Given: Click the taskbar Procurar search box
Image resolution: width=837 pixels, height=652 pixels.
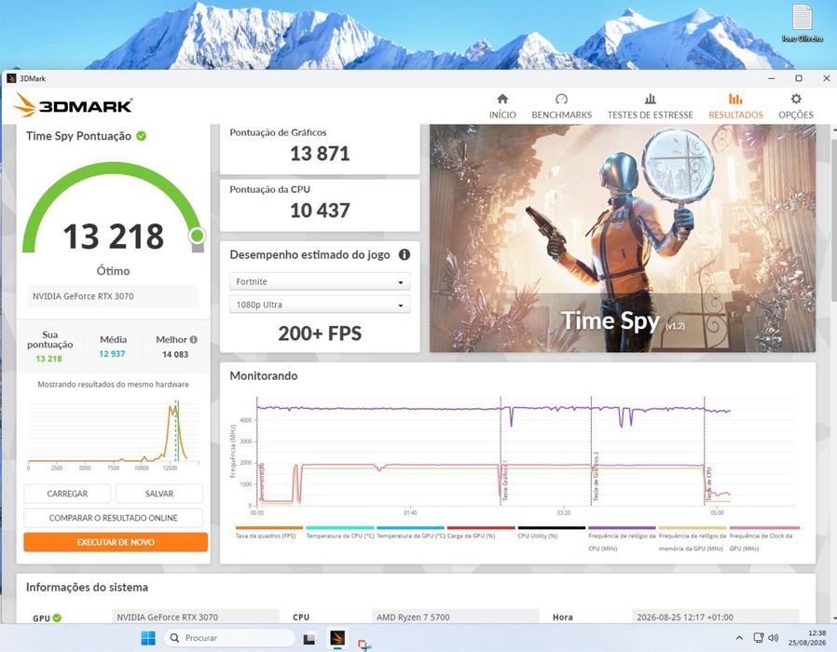Looking at the screenshot, I should (230, 638).
